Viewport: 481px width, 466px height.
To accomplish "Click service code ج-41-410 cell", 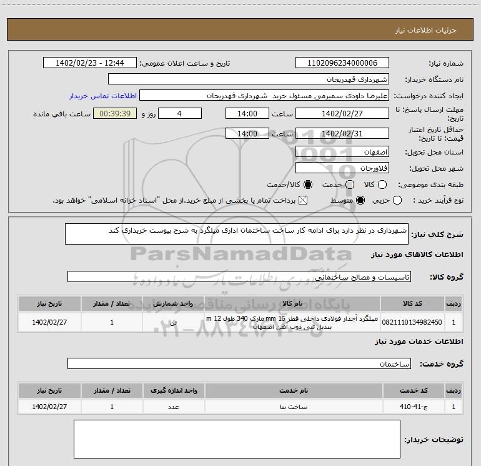I will coord(414,407).
